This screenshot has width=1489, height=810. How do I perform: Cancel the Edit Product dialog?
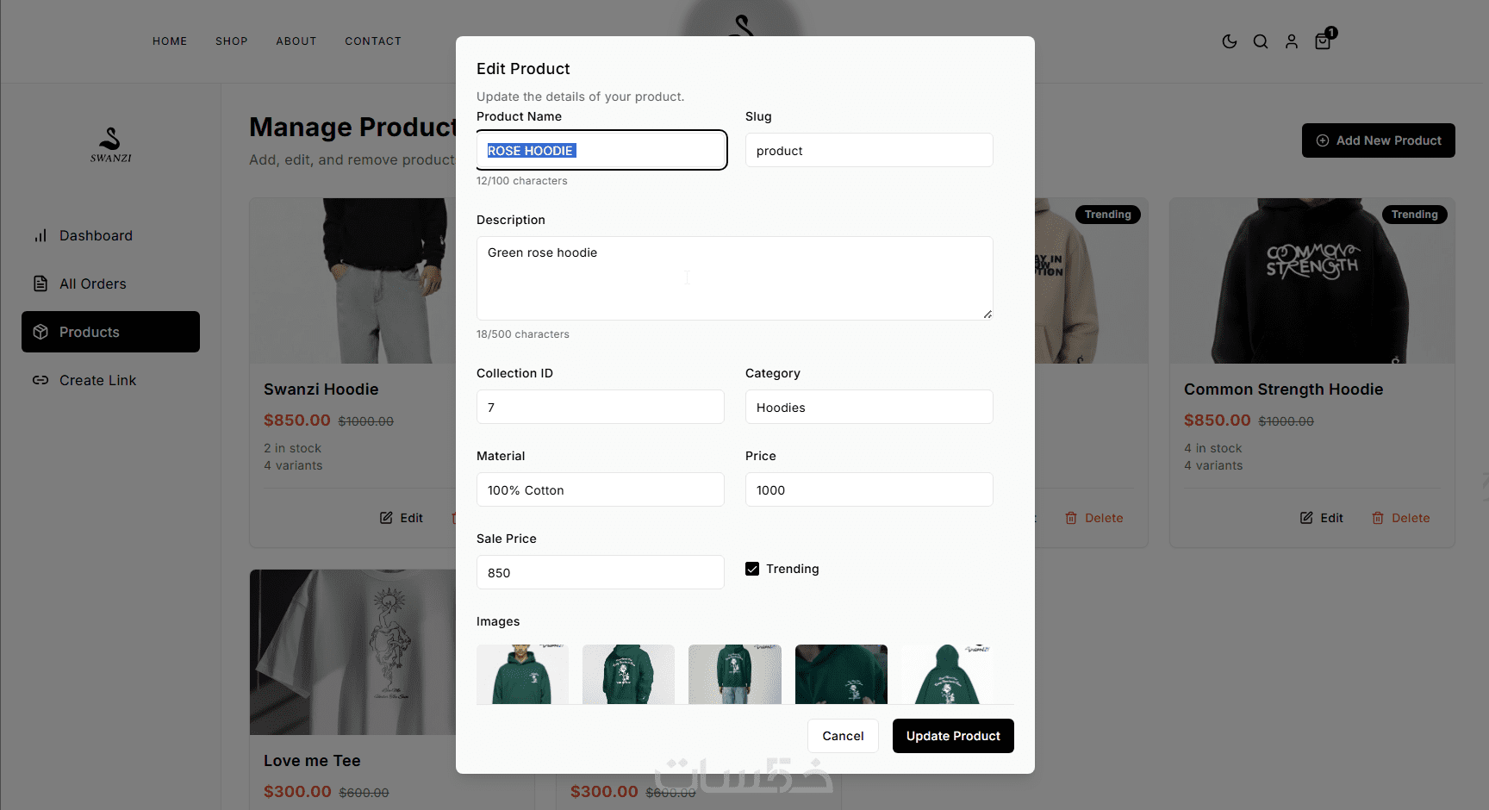843,736
